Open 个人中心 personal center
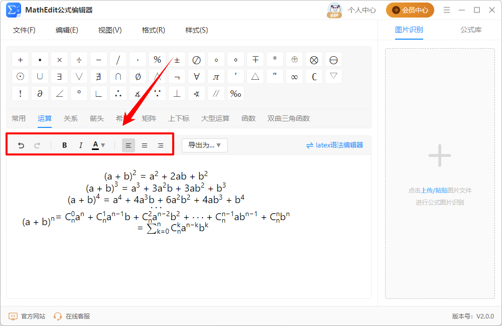Screen dimensions: 502x326 click(362, 10)
